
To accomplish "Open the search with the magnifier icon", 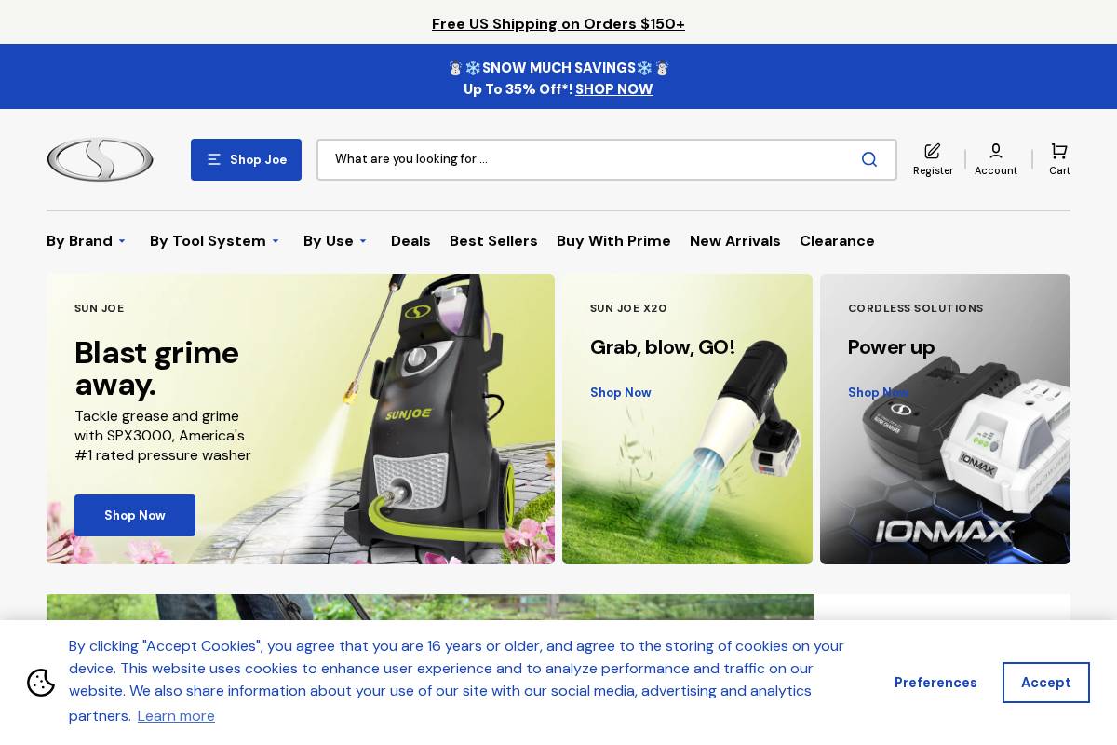I will click(x=868, y=159).
